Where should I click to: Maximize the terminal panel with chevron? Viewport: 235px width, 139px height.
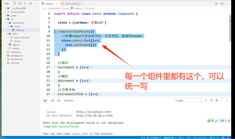pos(222,100)
